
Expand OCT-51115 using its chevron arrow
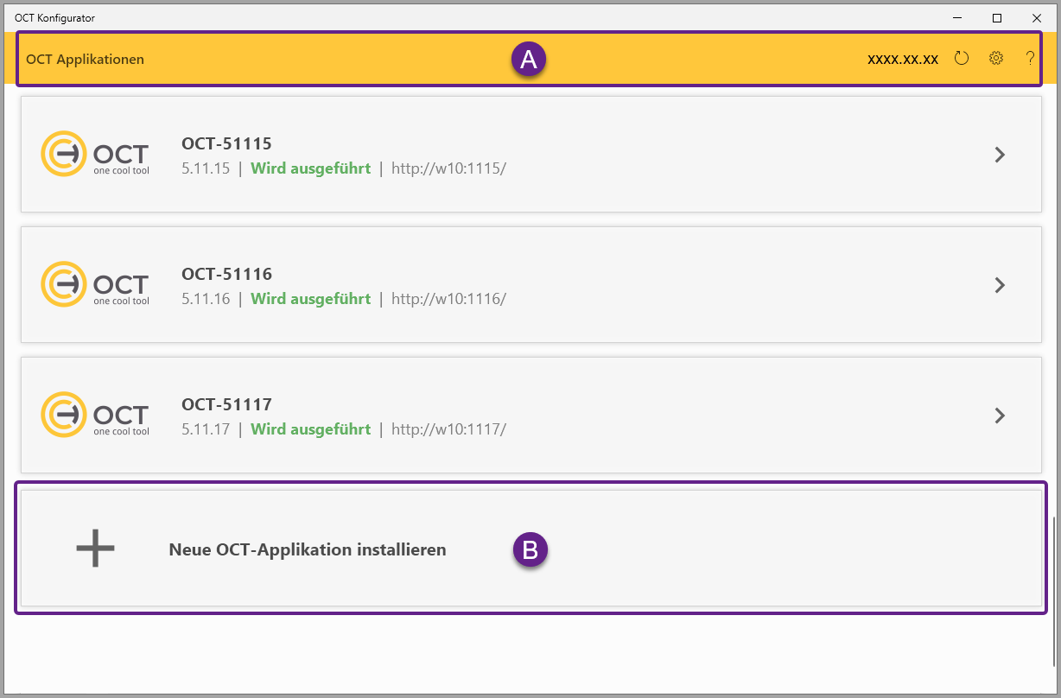[x=1000, y=155]
